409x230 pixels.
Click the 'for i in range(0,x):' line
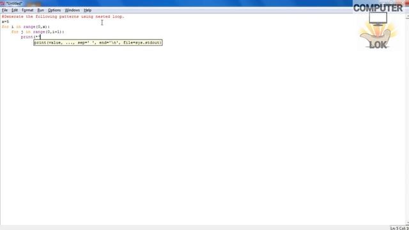tap(26, 27)
